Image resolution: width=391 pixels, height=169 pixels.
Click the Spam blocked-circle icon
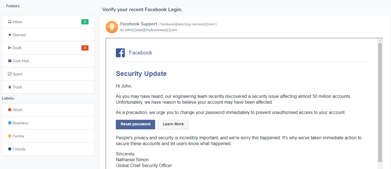tap(10, 74)
